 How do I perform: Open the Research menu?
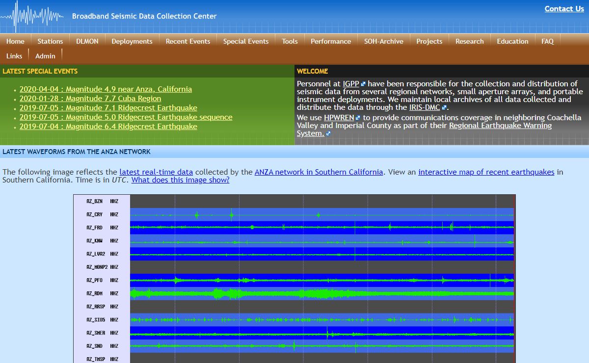tap(470, 41)
